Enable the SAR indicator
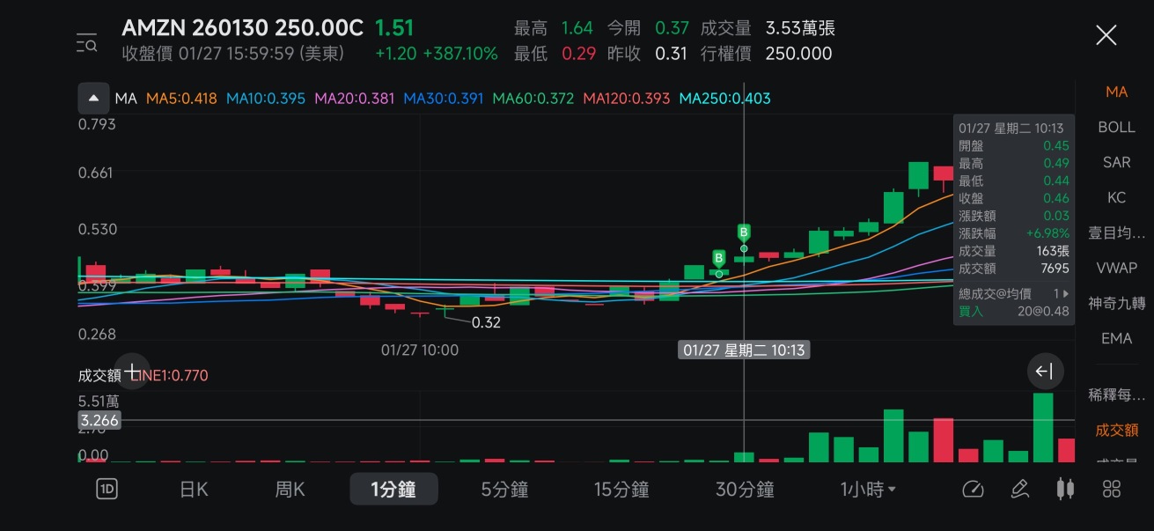 tap(1116, 162)
